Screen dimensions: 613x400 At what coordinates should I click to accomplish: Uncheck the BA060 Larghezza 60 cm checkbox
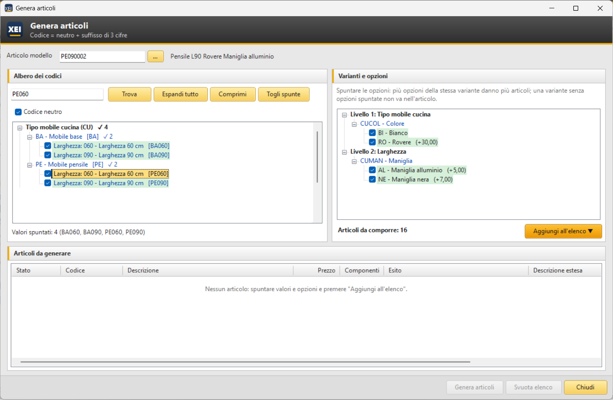(x=48, y=146)
